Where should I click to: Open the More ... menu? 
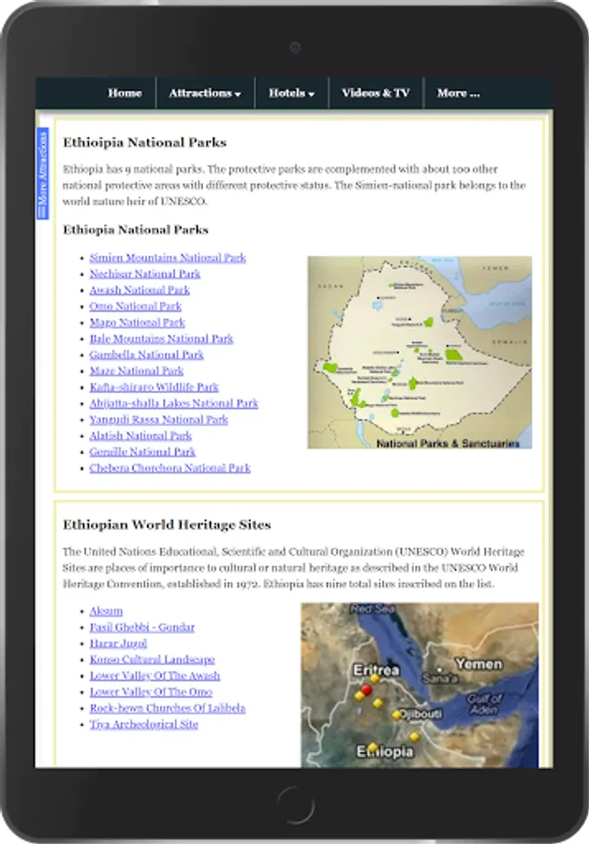pos(459,93)
